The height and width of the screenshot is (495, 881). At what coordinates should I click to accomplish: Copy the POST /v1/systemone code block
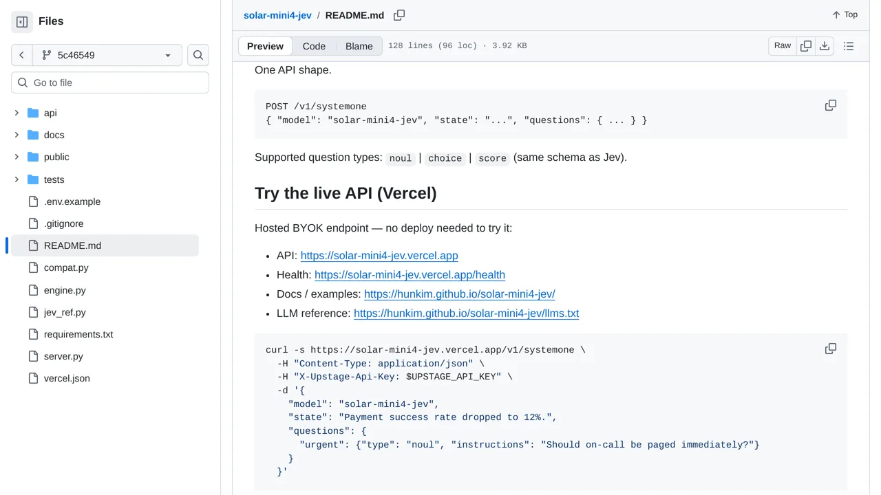tap(831, 106)
